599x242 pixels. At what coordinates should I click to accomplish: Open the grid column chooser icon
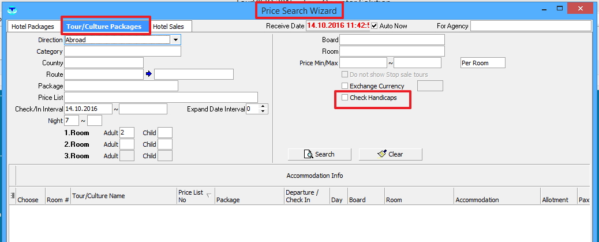point(13,196)
